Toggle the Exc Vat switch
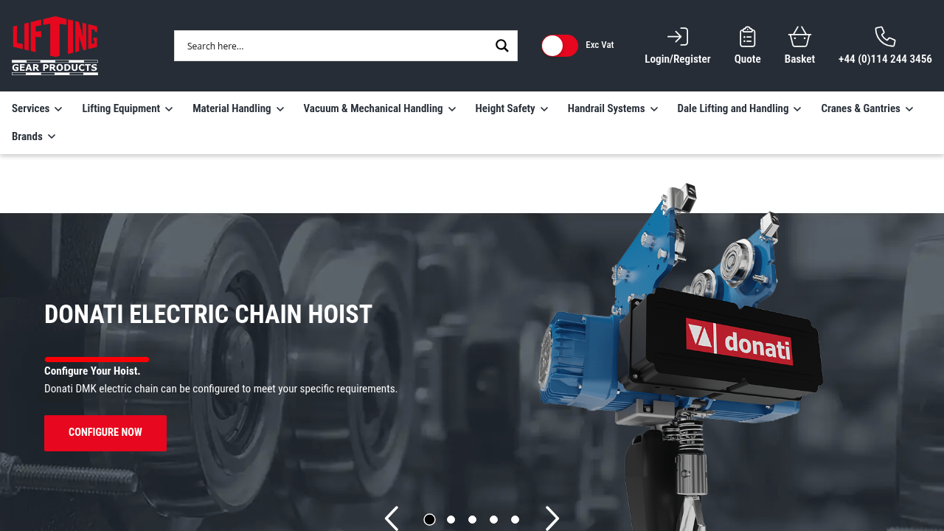Image resolution: width=944 pixels, height=531 pixels. [x=560, y=46]
